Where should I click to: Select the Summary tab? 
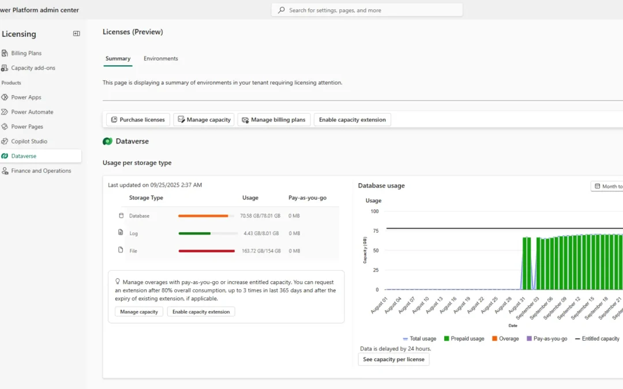point(118,59)
